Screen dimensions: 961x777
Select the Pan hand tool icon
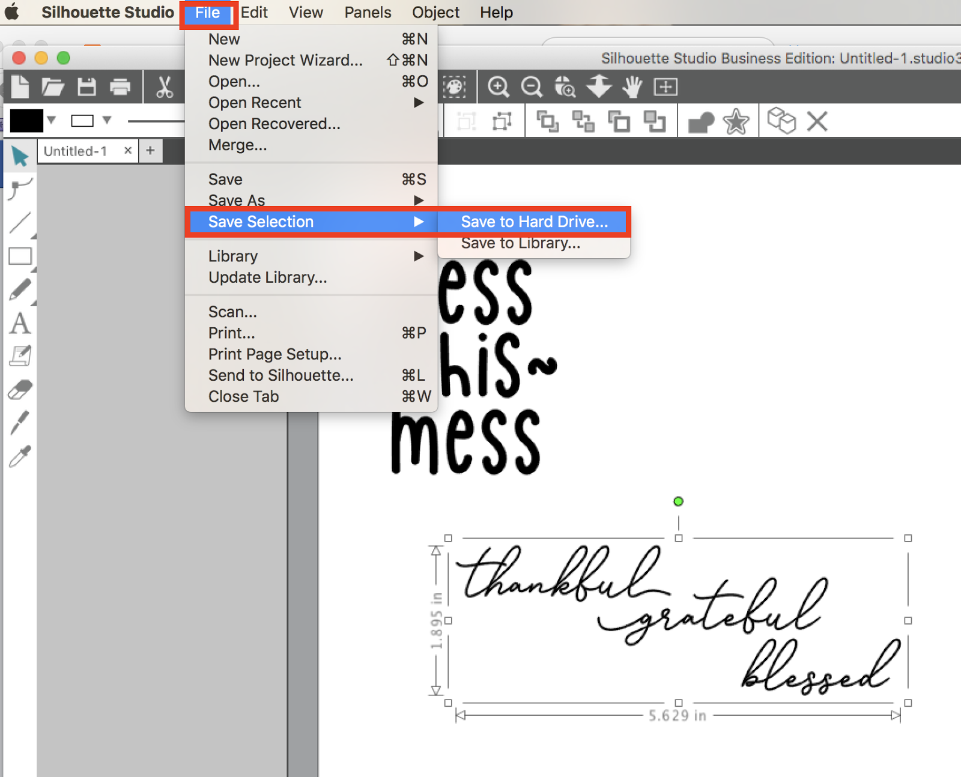pos(632,87)
